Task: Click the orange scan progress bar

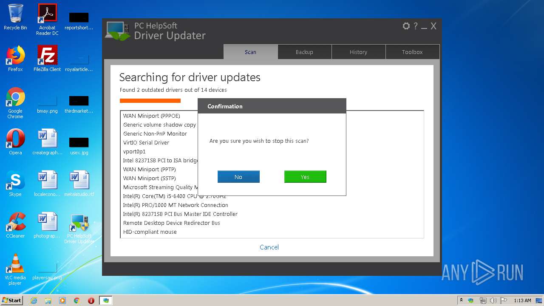Action: (x=150, y=101)
